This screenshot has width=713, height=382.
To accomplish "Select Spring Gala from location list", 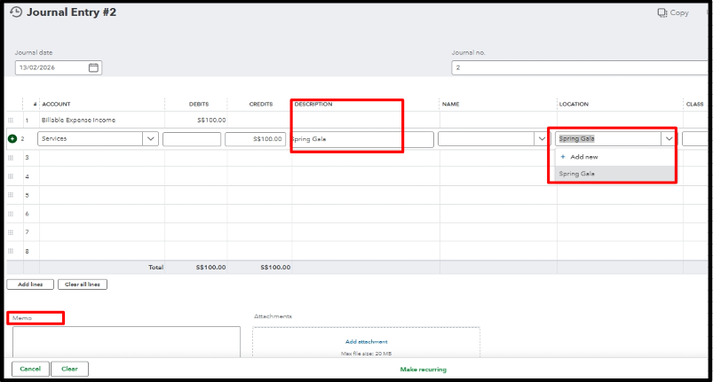I will click(577, 174).
